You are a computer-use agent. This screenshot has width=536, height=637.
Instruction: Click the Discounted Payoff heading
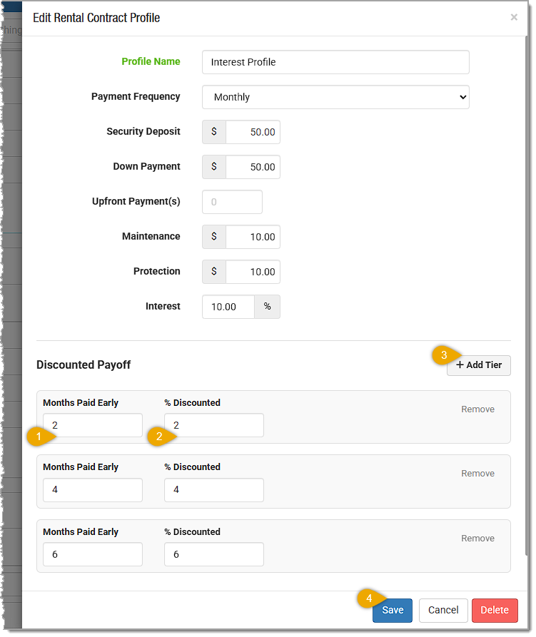coord(84,365)
